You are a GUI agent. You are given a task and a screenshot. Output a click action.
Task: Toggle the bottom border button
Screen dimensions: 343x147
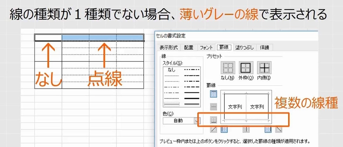pyautogui.click(x=213, y=120)
